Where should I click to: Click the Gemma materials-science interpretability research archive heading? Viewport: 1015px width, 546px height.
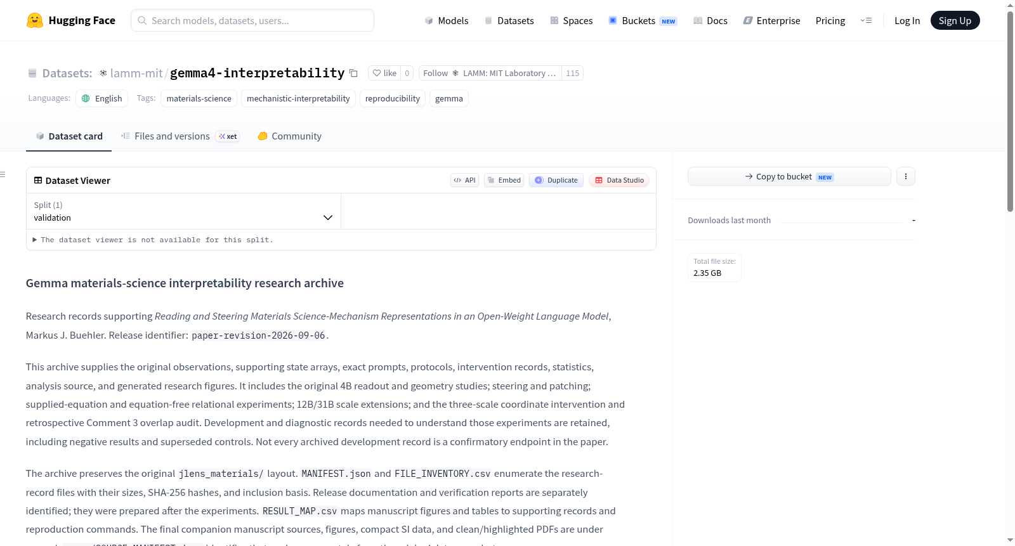(x=185, y=283)
